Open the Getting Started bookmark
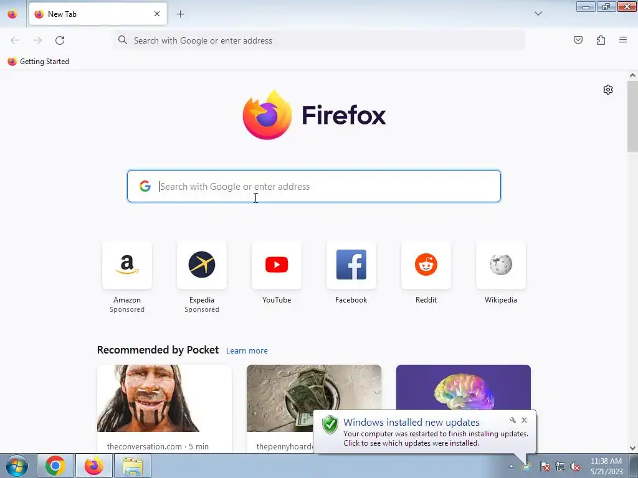The width and height of the screenshot is (638, 478). pos(38,62)
